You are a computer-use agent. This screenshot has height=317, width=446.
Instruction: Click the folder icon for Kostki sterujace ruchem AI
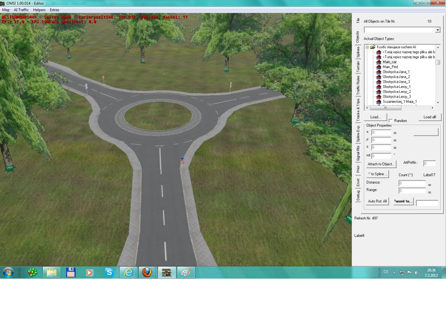[x=373, y=47]
